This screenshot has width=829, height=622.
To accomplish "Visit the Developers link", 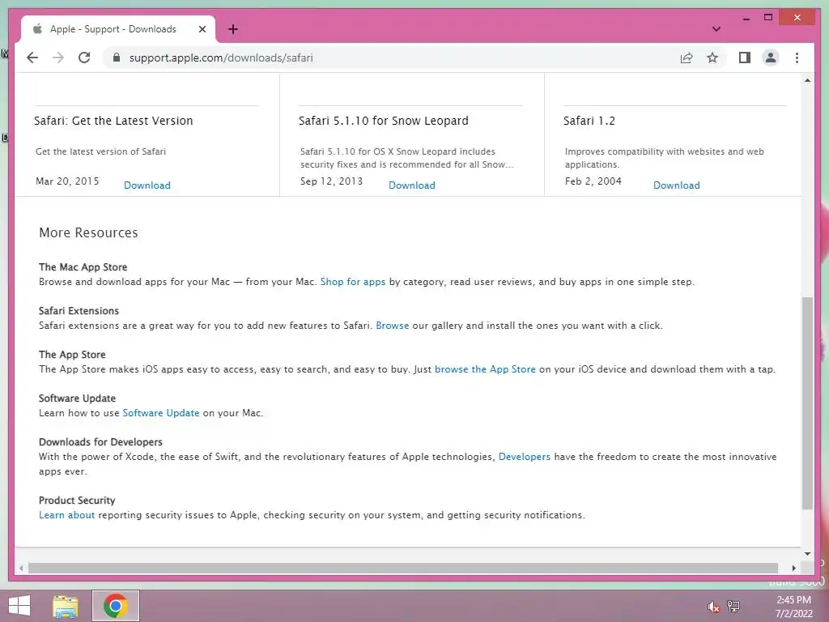I will click(525, 457).
